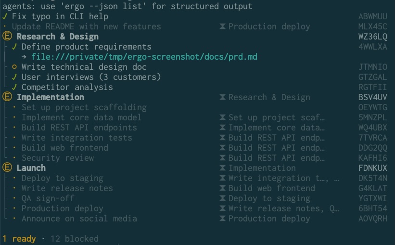Select the Write technical design doc task
Viewport: 395px width, 245px height.
click(x=84, y=67)
